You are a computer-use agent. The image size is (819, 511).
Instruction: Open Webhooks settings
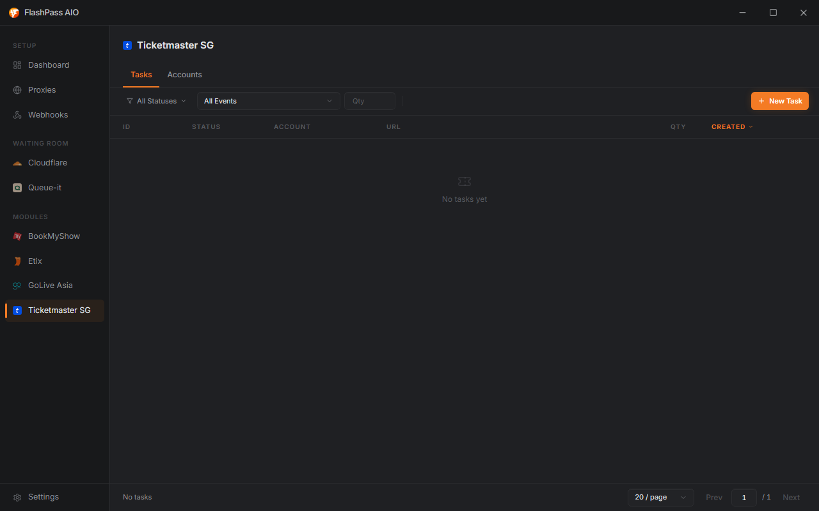(x=54, y=115)
